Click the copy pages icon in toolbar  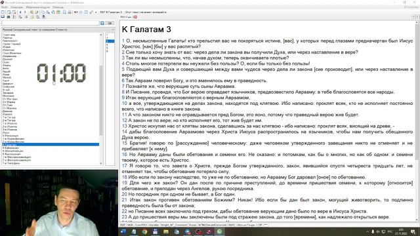tap(43, 12)
